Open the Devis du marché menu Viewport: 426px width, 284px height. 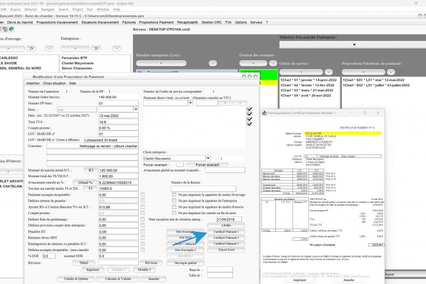pyautogui.click(x=20, y=22)
